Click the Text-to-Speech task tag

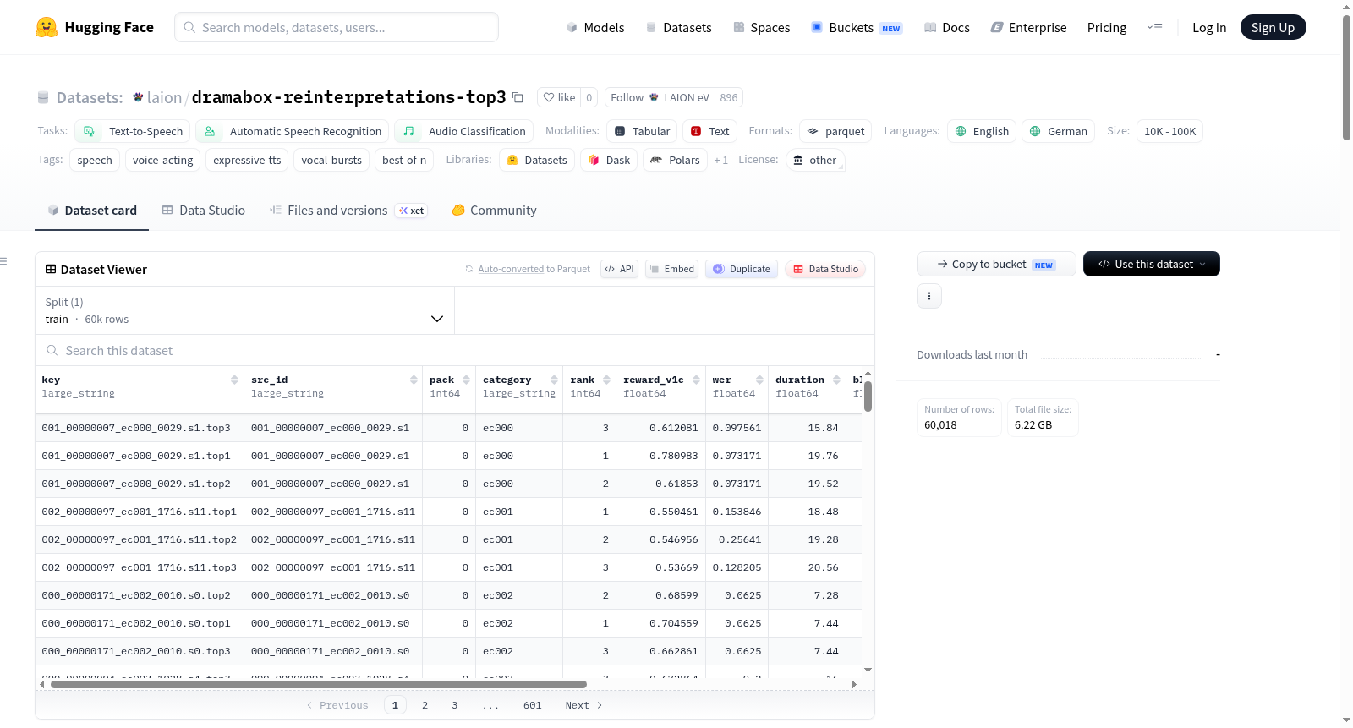(133, 131)
